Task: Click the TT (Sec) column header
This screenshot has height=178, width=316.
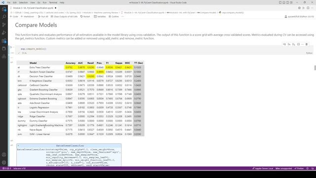Action: [138, 63]
